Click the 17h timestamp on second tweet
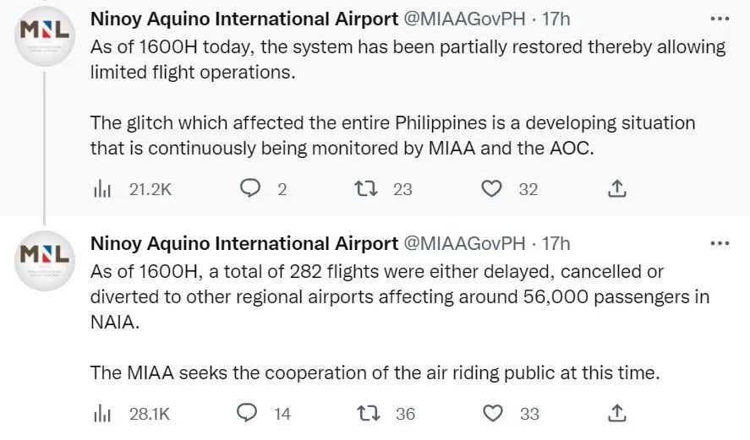The width and height of the screenshot is (750, 440). 556,243
